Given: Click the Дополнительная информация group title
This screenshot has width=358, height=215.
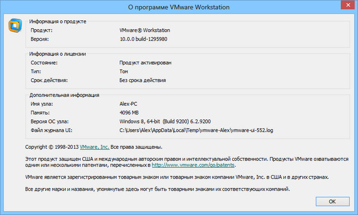Looking at the screenshot, I should pos(64,95).
